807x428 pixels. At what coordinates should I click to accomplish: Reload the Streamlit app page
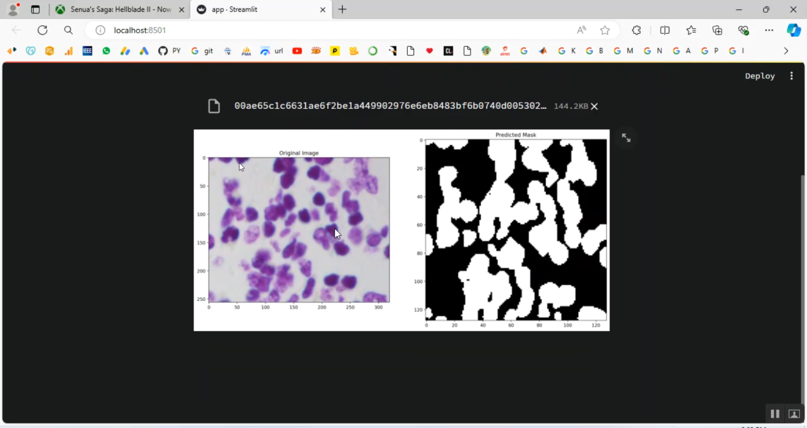tap(43, 30)
